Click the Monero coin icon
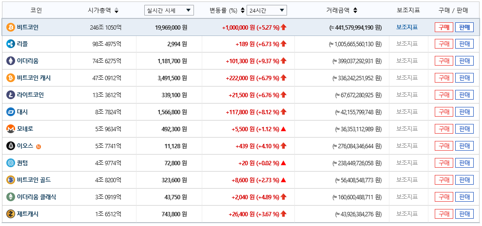Image resolution: width=482 pixels, height=226 pixels. pyautogui.click(x=11, y=129)
